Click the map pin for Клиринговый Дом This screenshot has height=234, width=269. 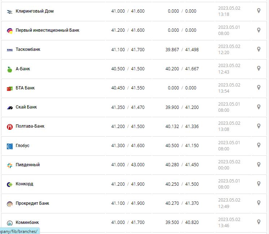259,11
